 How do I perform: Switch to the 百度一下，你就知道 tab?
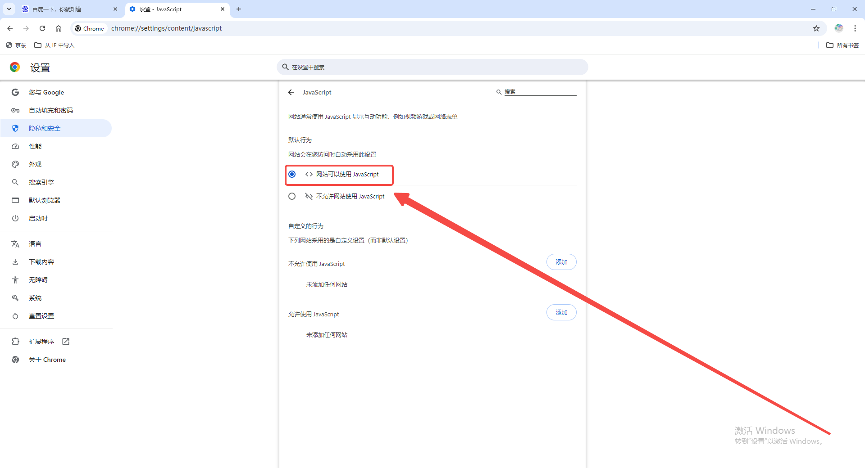pyautogui.click(x=70, y=9)
